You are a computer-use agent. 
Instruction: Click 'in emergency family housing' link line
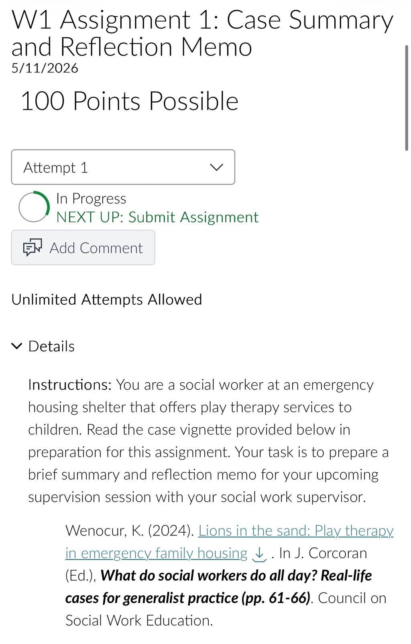click(x=157, y=553)
